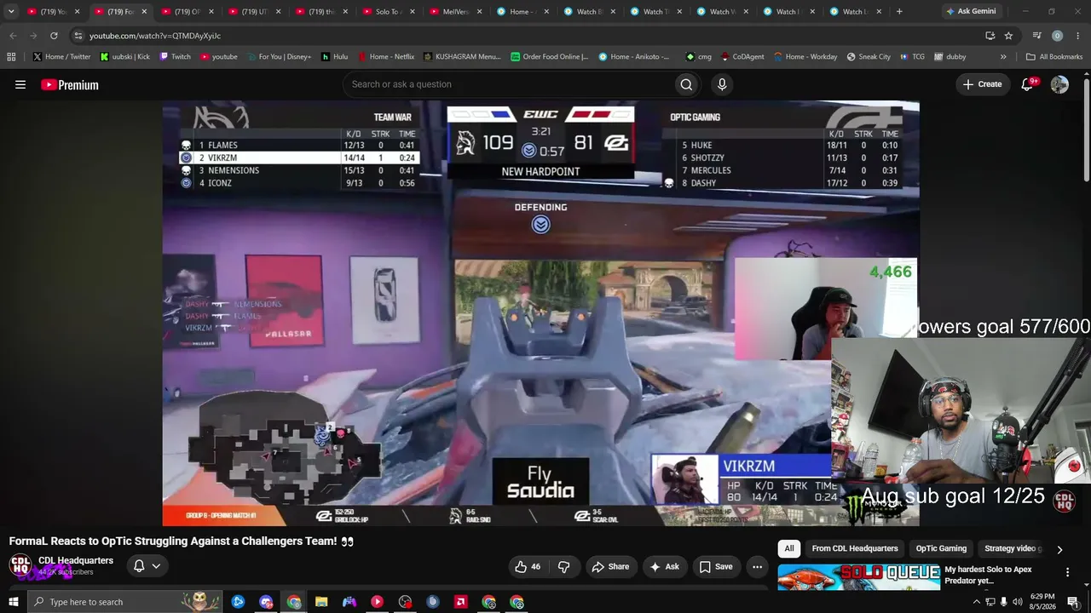The image size is (1091, 613).
Task: Click the Chrome address bar URL
Action: click(155, 36)
